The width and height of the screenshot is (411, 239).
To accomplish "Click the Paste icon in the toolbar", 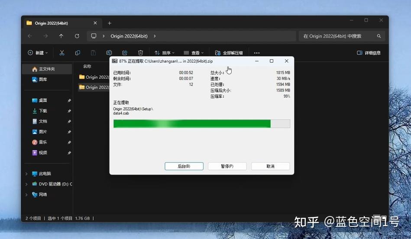I will point(93,53).
